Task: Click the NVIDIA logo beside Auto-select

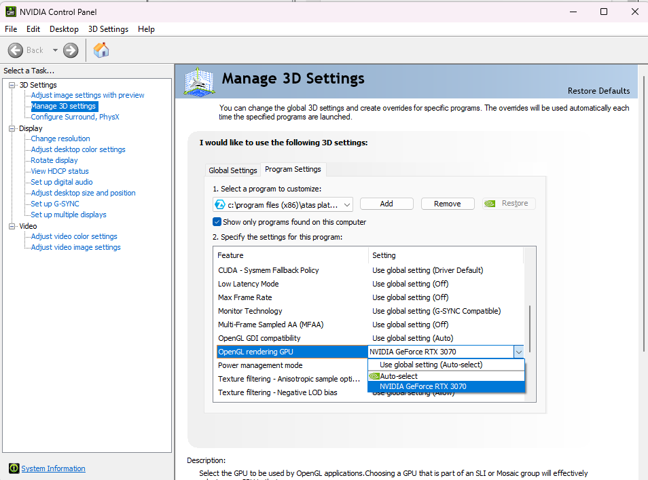Action: [x=374, y=376]
